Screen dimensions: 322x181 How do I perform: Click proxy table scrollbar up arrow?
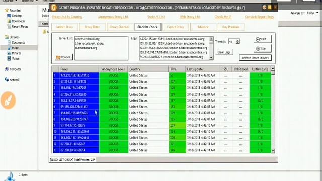pos(273,69)
